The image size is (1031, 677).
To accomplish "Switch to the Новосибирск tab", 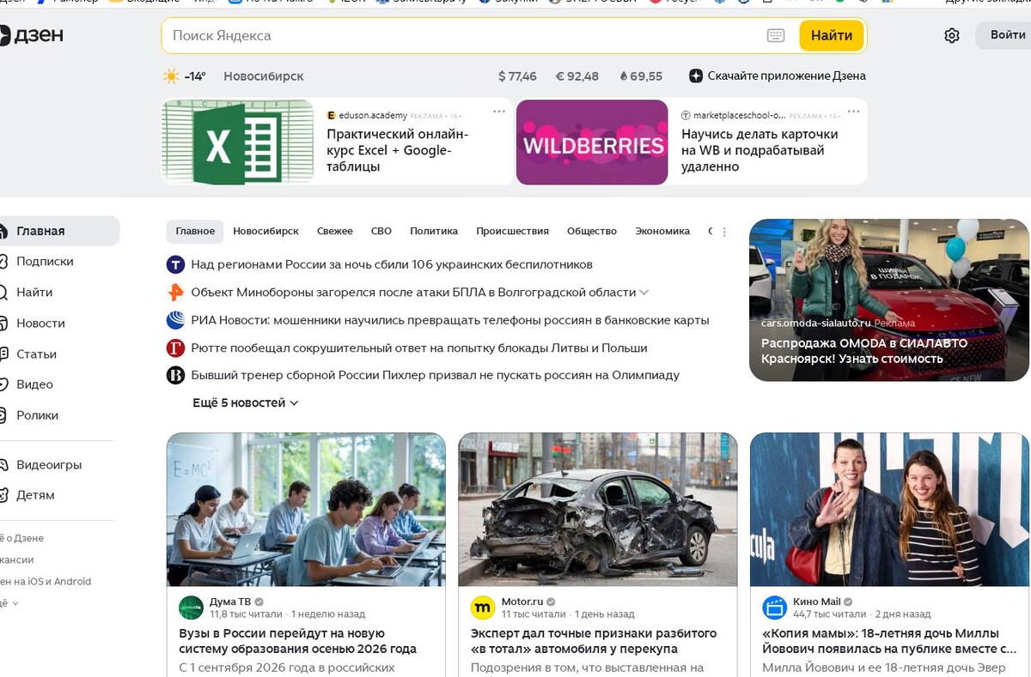I will 267,231.
